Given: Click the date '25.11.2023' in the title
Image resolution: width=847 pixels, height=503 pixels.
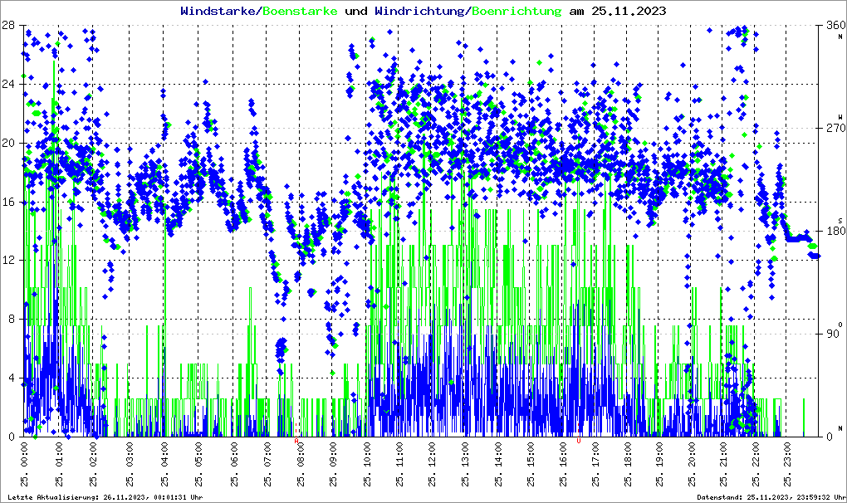Looking at the screenshot, I should coord(629,11).
